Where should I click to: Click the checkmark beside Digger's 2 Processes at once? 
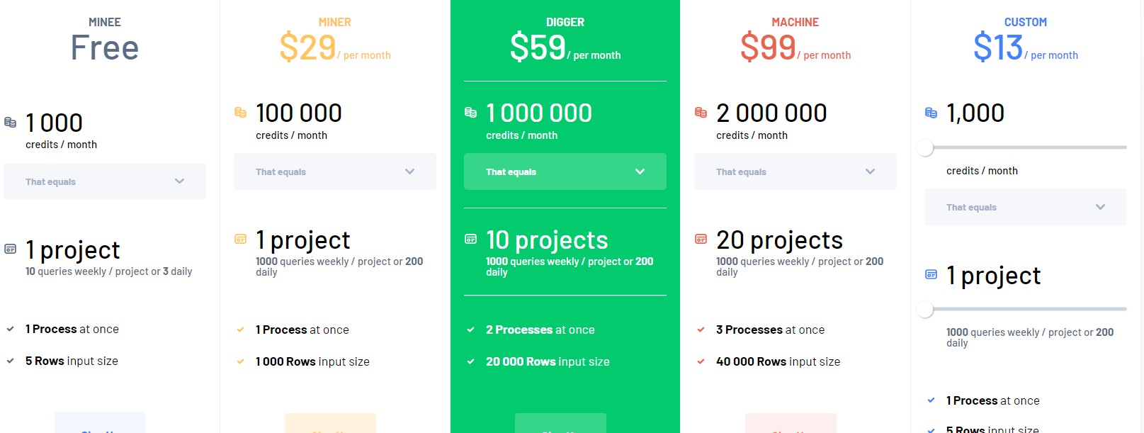[x=471, y=330]
